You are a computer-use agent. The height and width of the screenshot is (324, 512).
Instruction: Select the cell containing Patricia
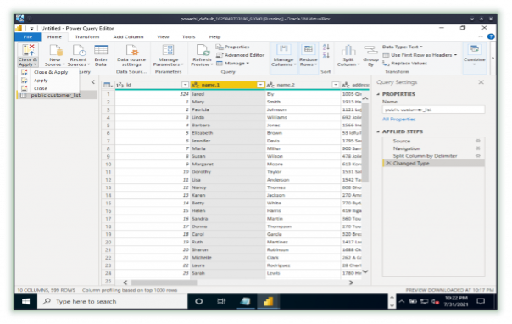(x=228, y=109)
